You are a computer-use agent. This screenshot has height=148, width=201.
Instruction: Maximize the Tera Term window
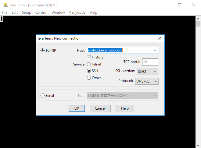pos(180,5)
